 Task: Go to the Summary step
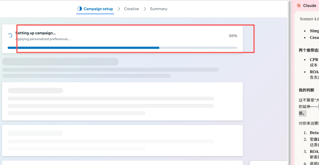(x=159, y=9)
